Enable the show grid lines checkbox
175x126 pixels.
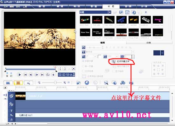[113, 71]
